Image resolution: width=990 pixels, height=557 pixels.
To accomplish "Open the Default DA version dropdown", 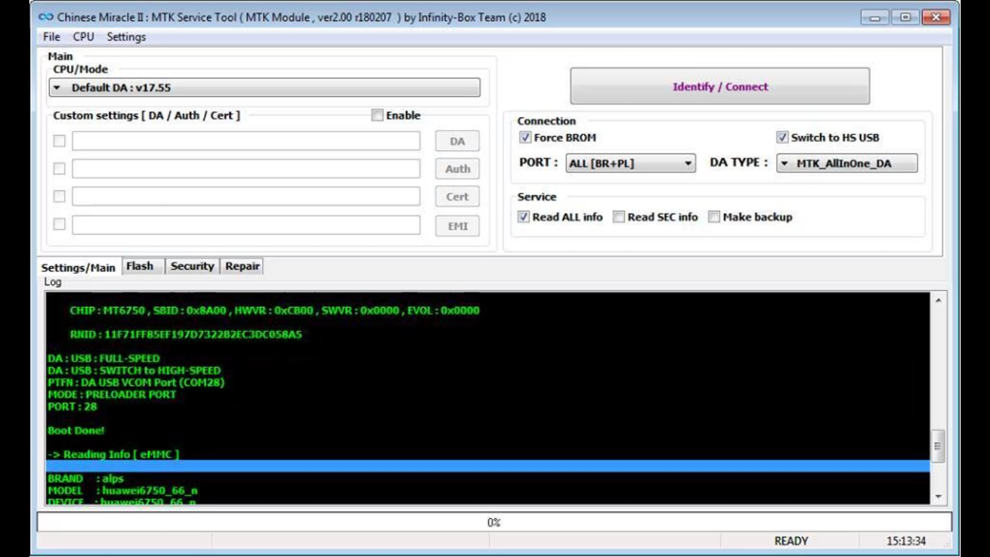I will (x=57, y=87).
